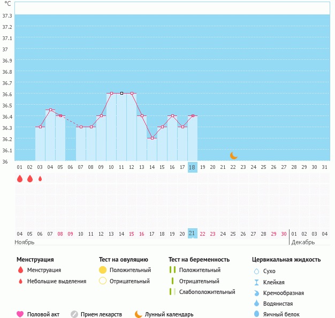
Task: Click the positive pregnancy test double-bar icon
Action: tap(172, 270)
